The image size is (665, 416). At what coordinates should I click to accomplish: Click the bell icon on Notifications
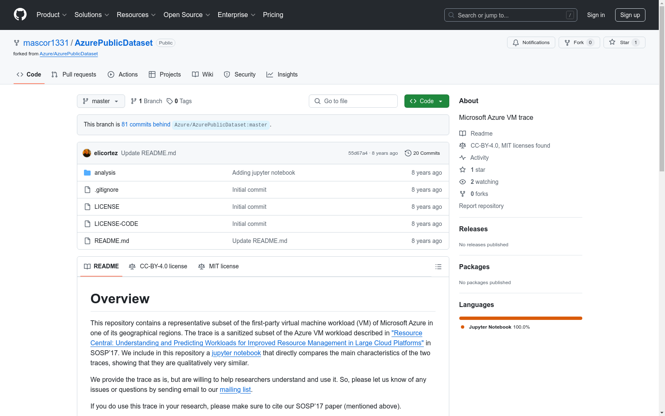pyautogui.click(x=516, y=42)
